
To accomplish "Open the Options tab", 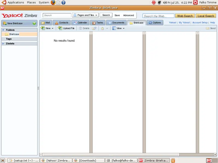I will point(155,23).
